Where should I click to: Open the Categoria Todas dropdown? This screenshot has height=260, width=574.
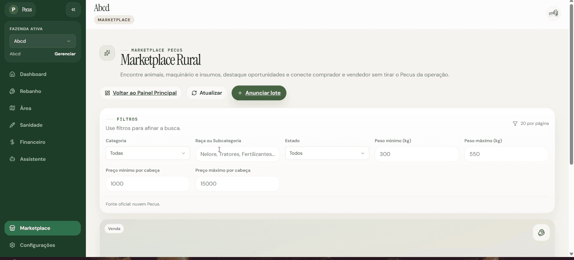148,153
